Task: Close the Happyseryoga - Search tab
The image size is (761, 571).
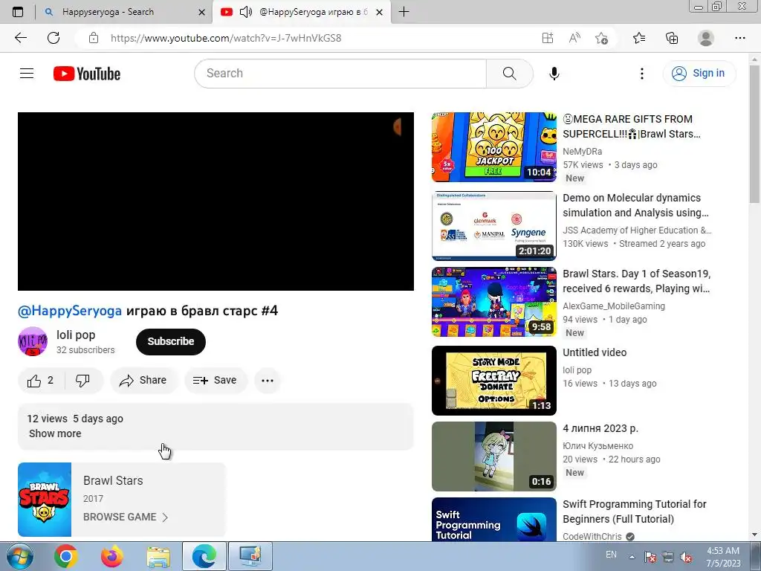Action: pos(202,12)
